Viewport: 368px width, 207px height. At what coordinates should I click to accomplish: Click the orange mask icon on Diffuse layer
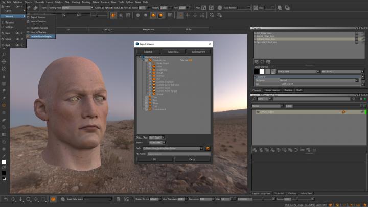point(343,112)
